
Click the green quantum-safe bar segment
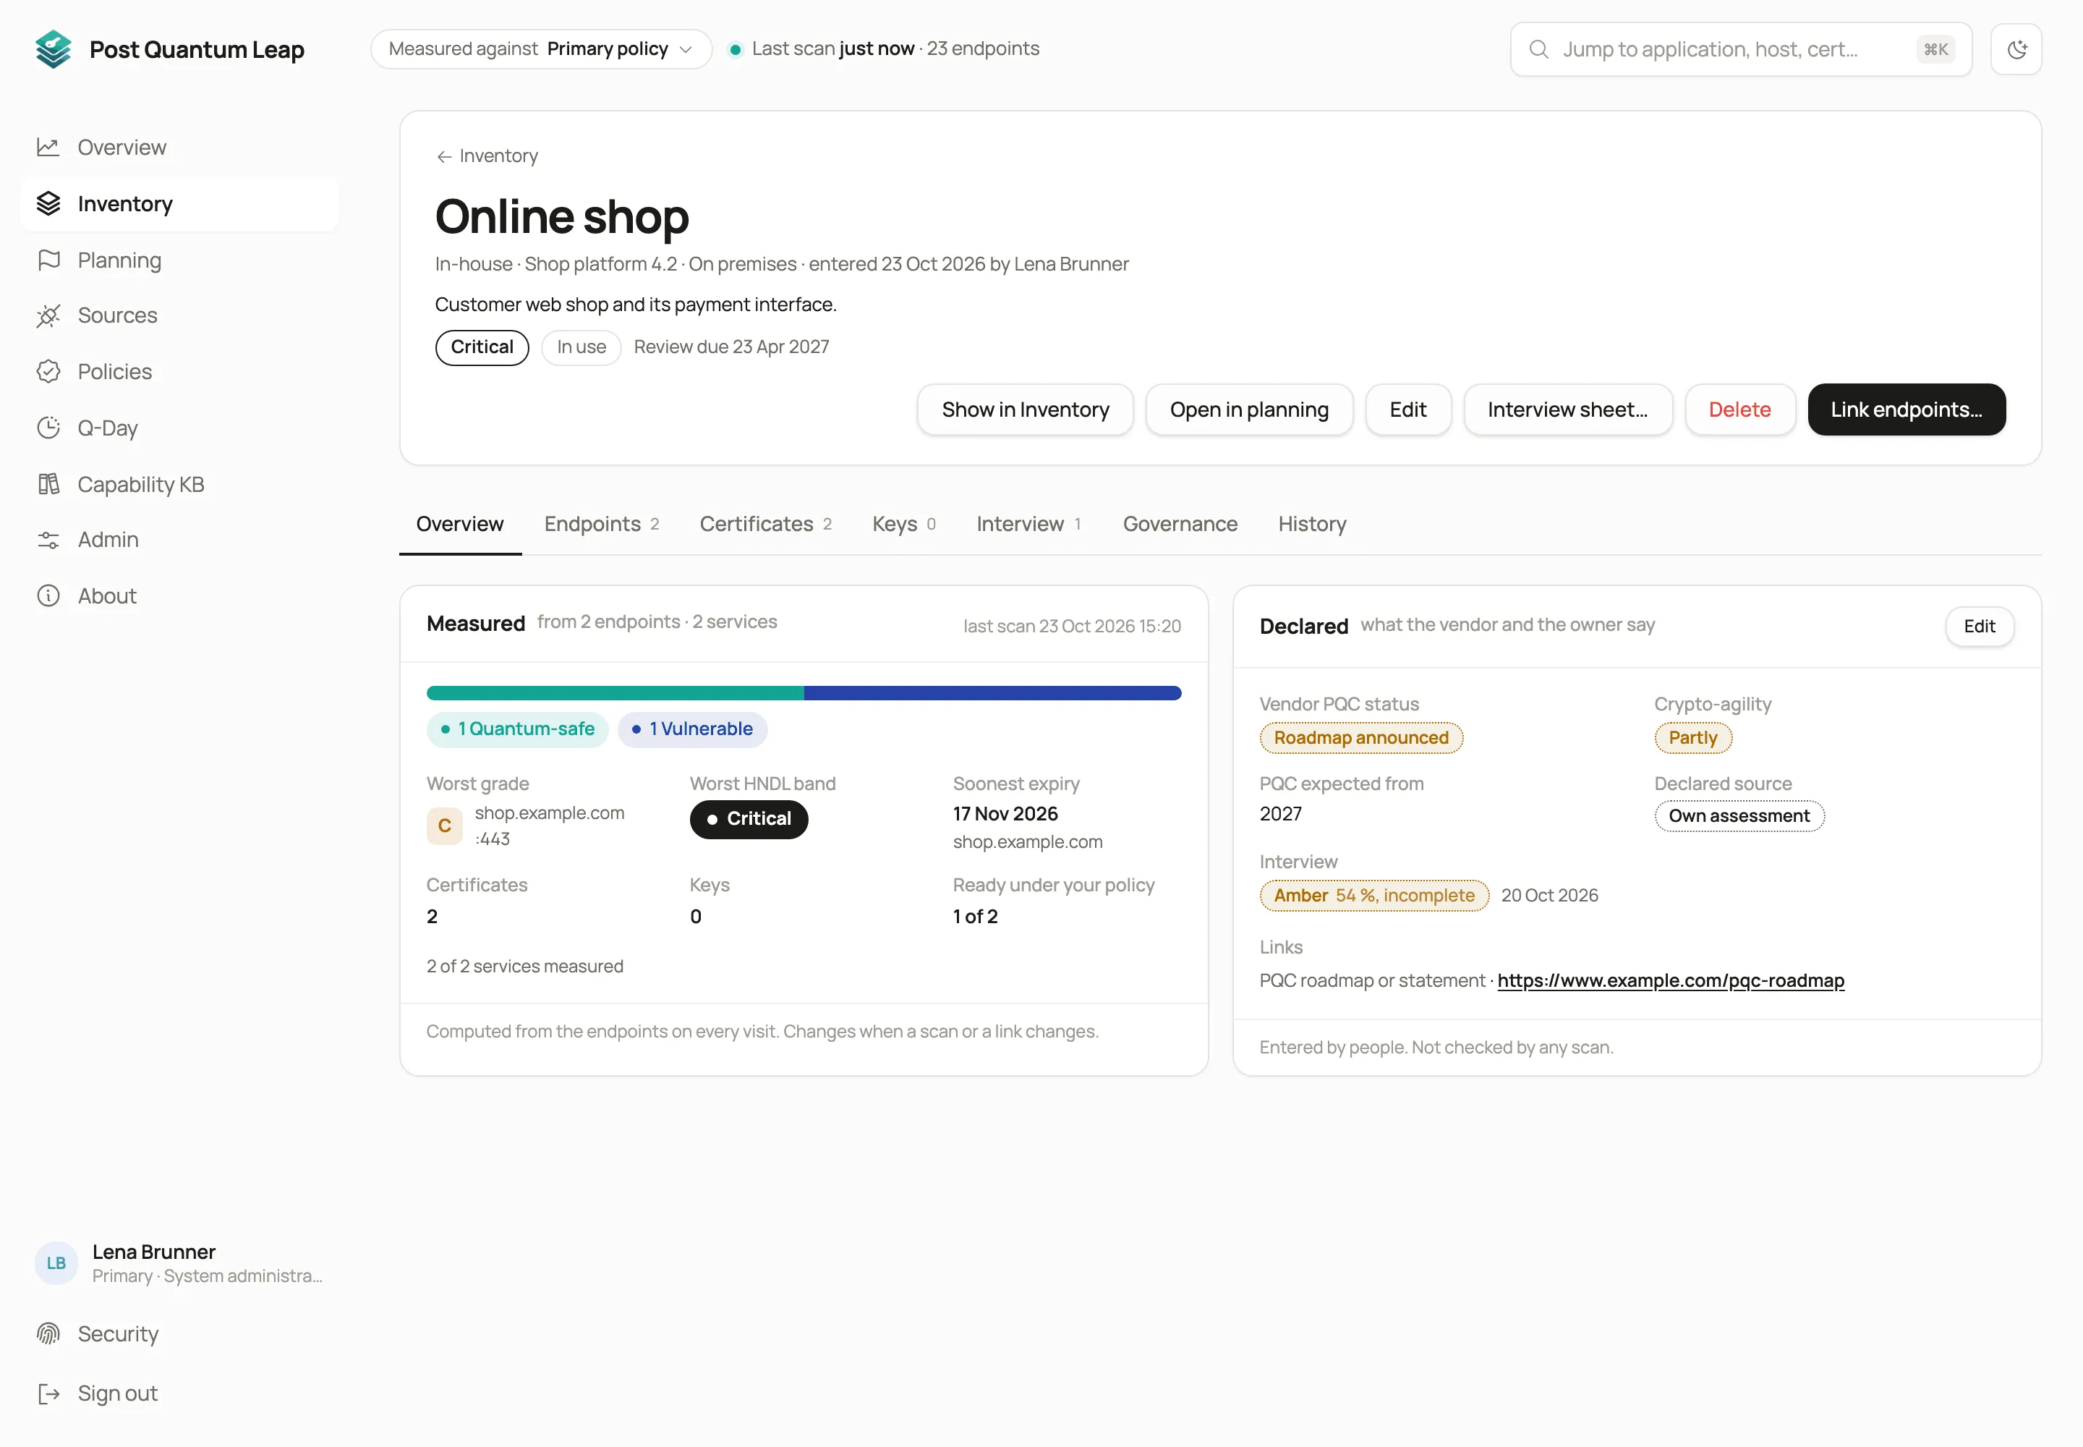tap(615, 694)
